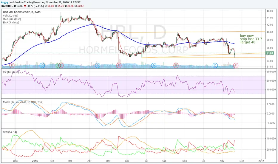Click the dividend marker in mid-July
Screen dimensions: 278x164
[x=154, y=65]
